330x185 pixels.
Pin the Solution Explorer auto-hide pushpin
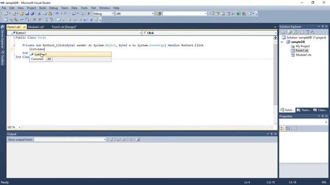322,27
